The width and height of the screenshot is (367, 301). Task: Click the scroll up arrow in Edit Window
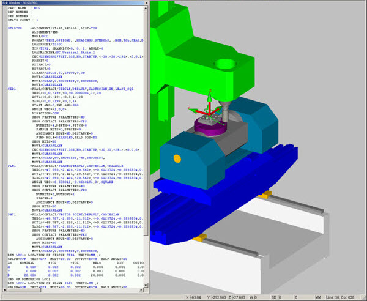pos(145,9)
